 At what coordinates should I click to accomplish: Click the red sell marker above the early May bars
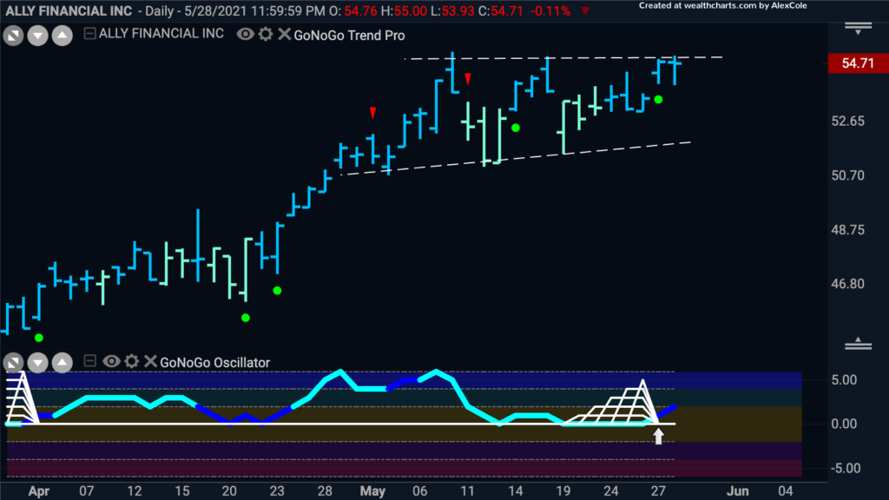[372, 113]
